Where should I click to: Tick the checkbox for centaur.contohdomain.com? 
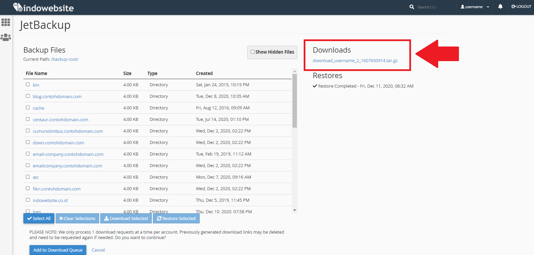coord(28,119)
